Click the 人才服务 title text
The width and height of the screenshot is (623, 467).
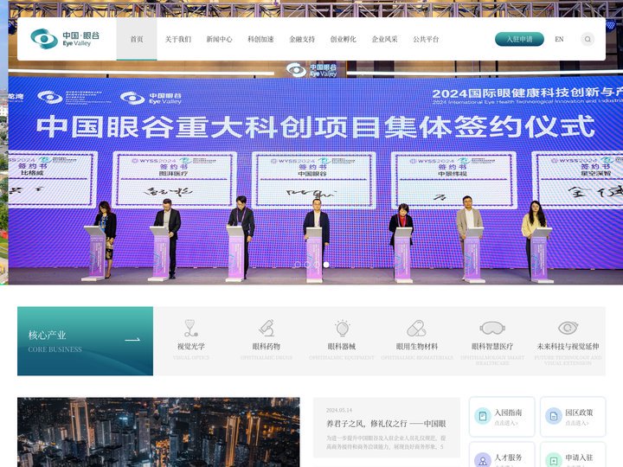coord(508,457)
